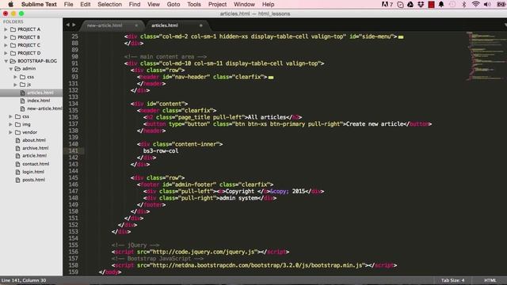Open the Goto menu
This screenshot has height=285, width=507.
point(173,4)
